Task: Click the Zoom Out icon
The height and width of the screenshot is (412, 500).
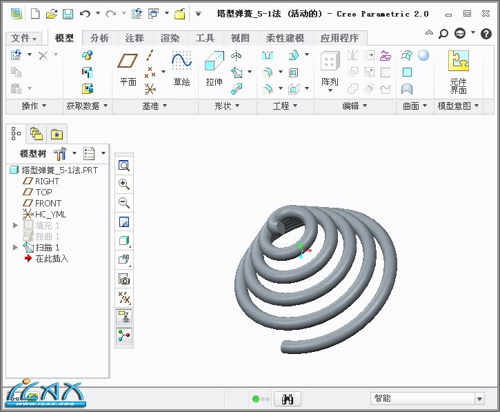Action: click(x=123, y=203)
